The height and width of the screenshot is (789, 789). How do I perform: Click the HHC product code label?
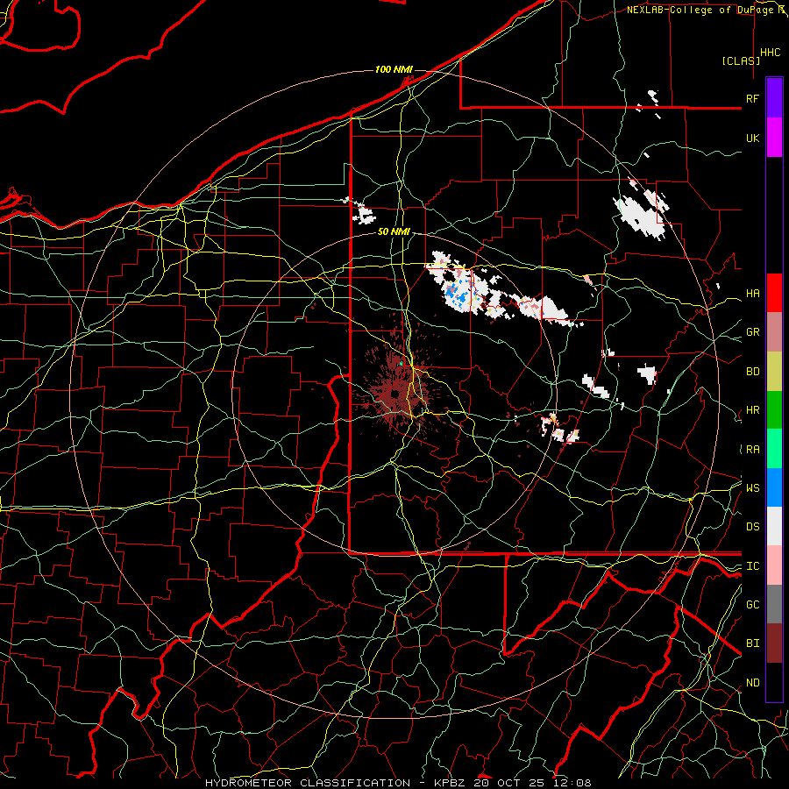(x=770, y=53)
